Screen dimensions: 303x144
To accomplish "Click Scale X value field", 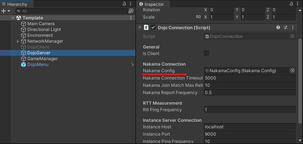I will pyautogui.click(x=221, y=17).
